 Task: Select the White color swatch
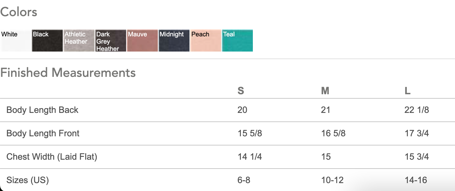point(16,40)
